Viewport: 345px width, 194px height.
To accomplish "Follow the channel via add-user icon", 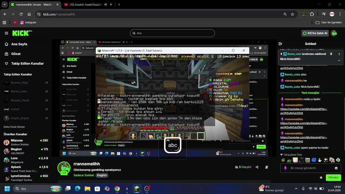I will click(267, 167).
